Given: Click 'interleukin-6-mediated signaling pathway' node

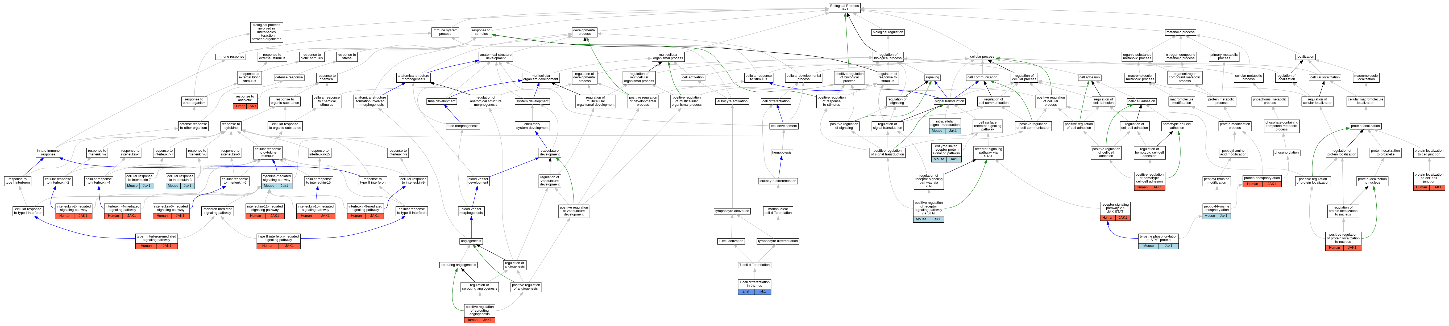Looking at the screenshot, I should (171, 211).
